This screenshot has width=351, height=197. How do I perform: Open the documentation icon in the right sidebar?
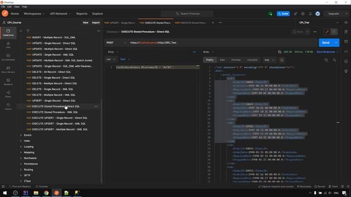point(346,32)
